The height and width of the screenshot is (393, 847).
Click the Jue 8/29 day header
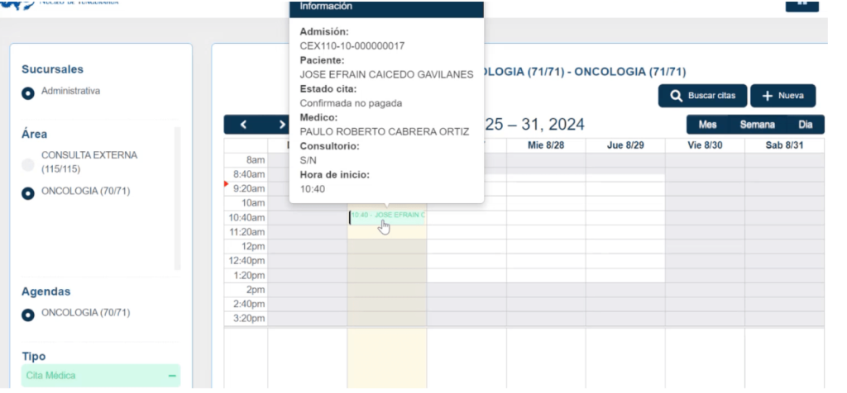point(624,145)
